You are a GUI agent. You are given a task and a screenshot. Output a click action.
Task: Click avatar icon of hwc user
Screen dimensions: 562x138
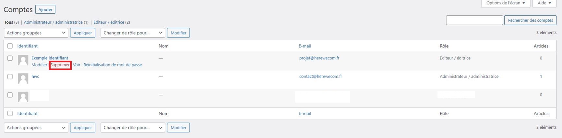point(23,79)
